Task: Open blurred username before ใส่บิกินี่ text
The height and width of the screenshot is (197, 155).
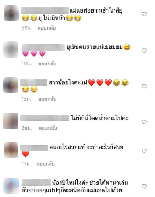Action: click(45, 118)
